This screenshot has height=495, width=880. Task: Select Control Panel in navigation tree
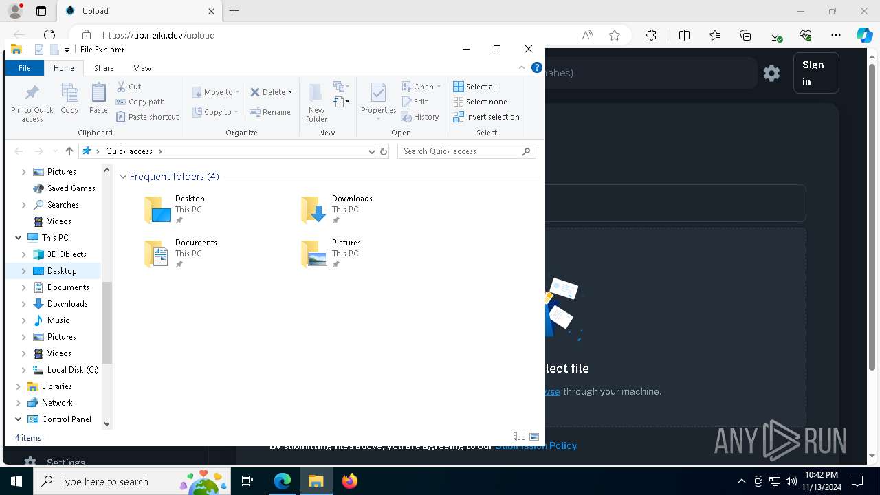coord(66,419)
